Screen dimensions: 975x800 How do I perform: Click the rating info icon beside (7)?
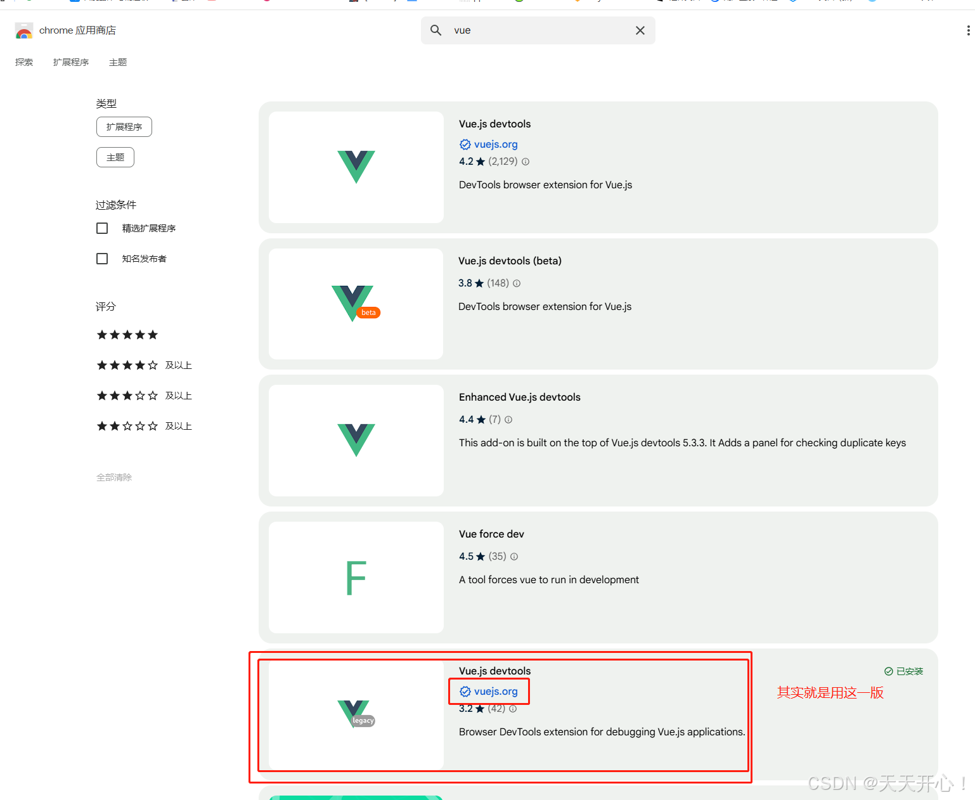(508, 420)
